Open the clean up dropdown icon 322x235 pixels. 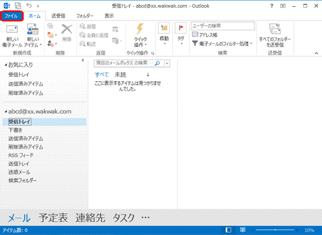[51, 35]
